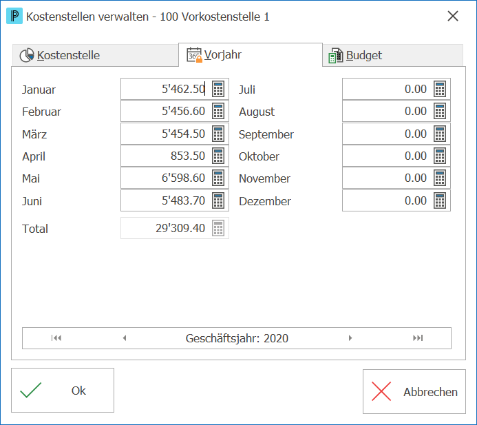Click the 'Total' label
Viewport: 477px width, 425px height.
pyautogui.click(x=35, y=229)
